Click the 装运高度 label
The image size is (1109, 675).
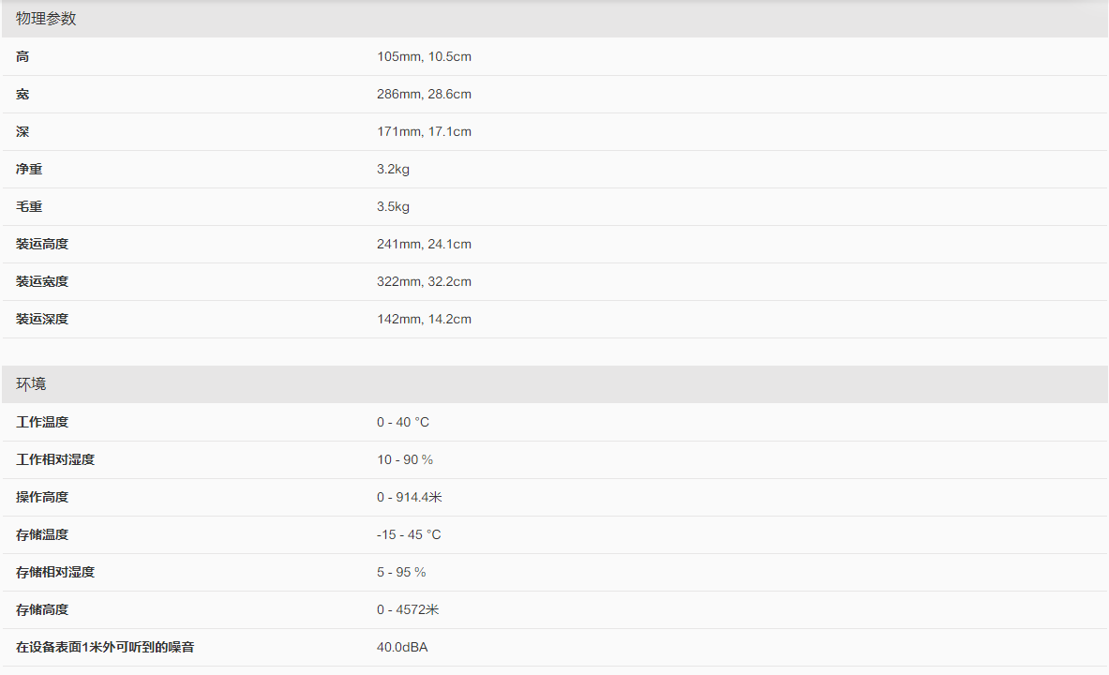42,245
